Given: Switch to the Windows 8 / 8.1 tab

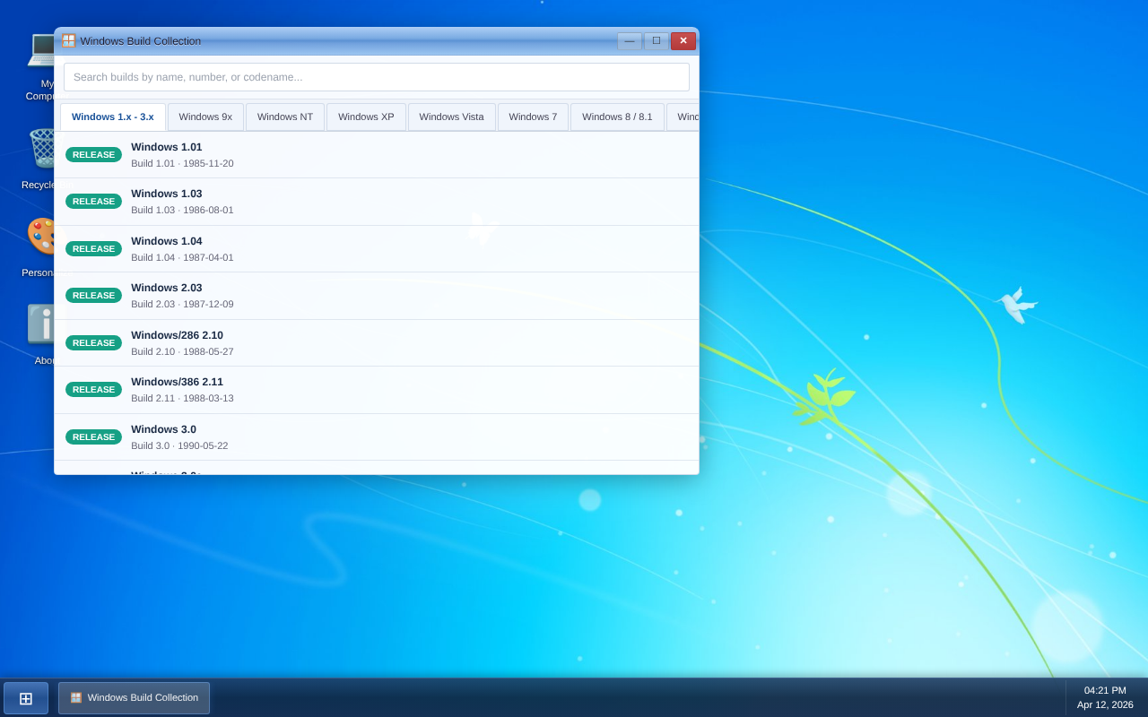Looking at the screenshot, I should point(617,117).
